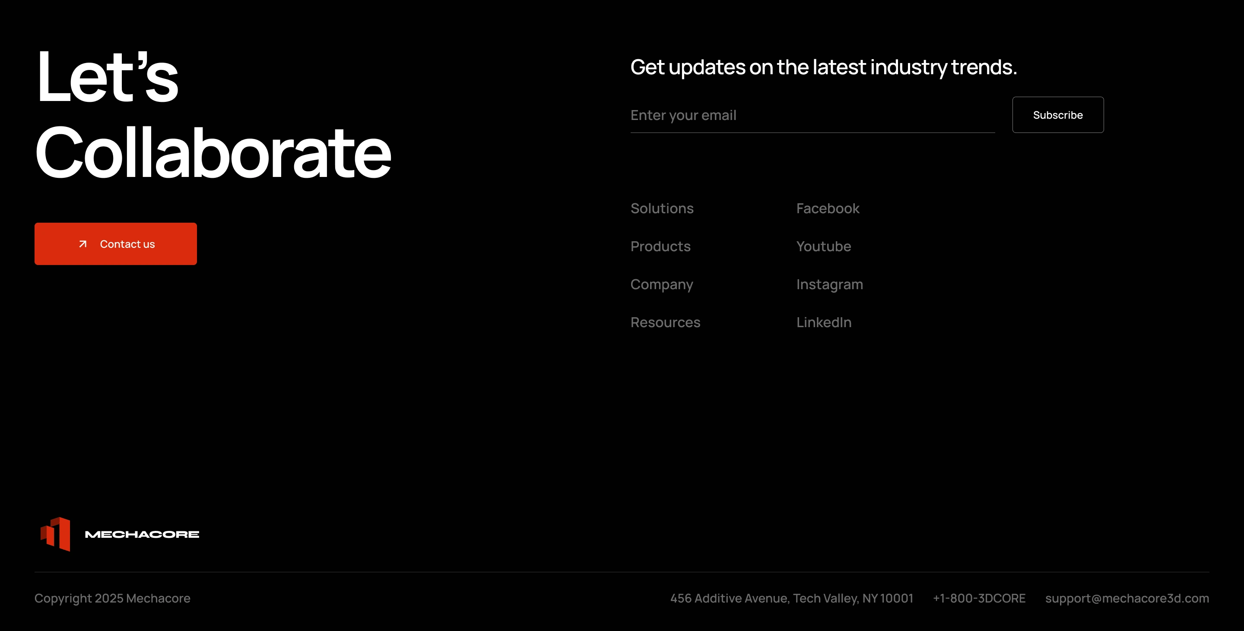Click the MECHACORE wordmark text
Image resolution: width=1244 pixels, height=631 pixels.
click(142, 534)
